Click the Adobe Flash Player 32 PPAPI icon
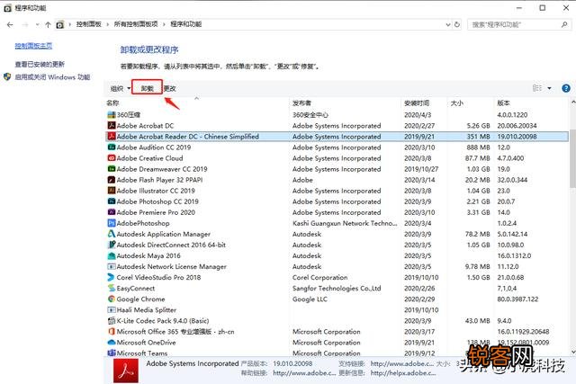This screenshot has height=384, width=576. (x=112, y=180)
